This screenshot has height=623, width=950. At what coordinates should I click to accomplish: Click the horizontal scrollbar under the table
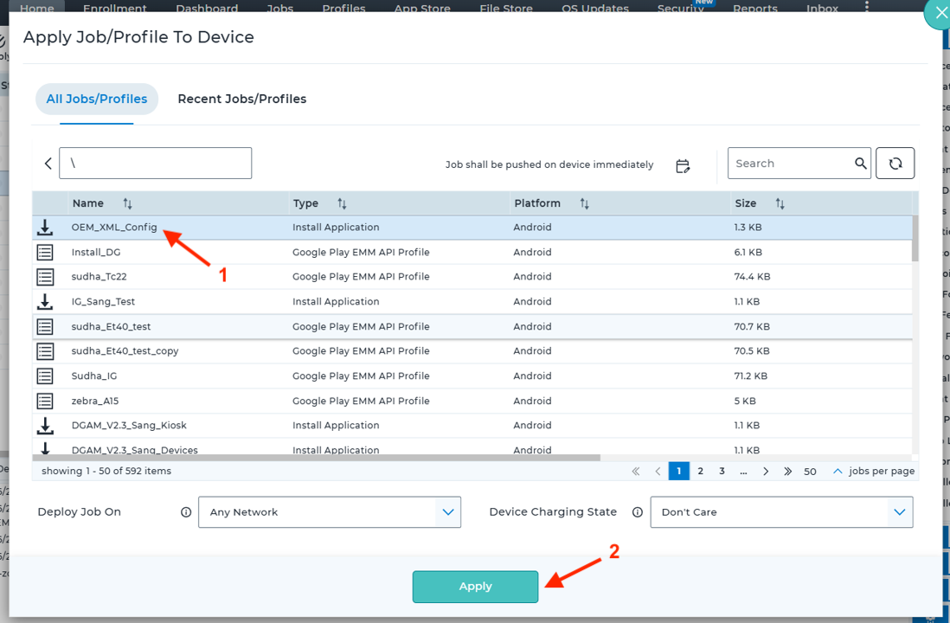tap(316, 458)
